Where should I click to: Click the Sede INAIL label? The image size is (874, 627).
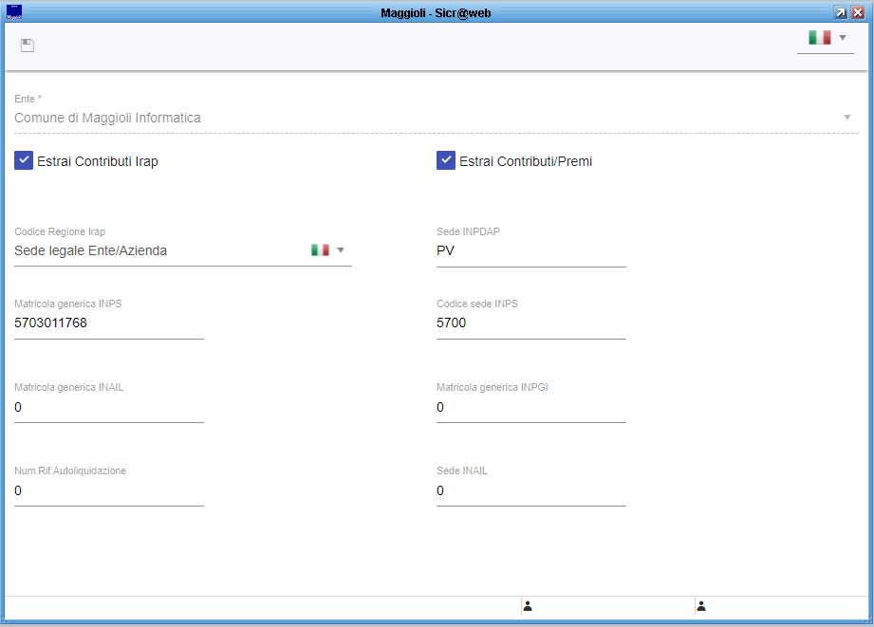[462, 470]
